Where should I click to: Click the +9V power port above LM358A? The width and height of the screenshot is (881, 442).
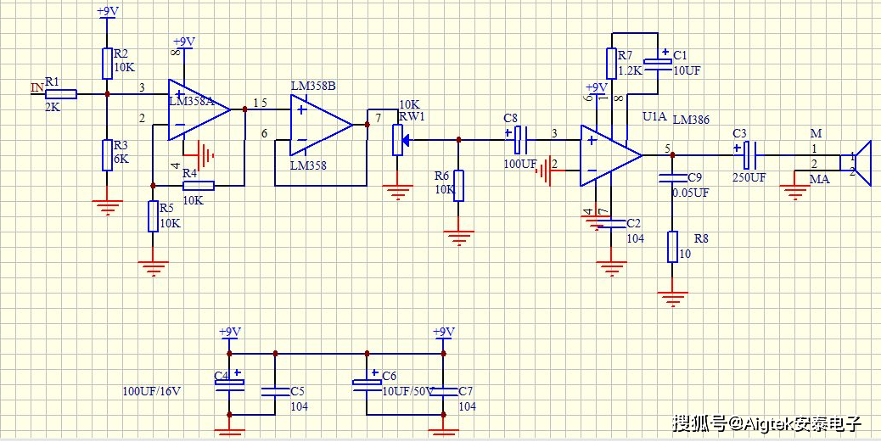pos(183,42)
